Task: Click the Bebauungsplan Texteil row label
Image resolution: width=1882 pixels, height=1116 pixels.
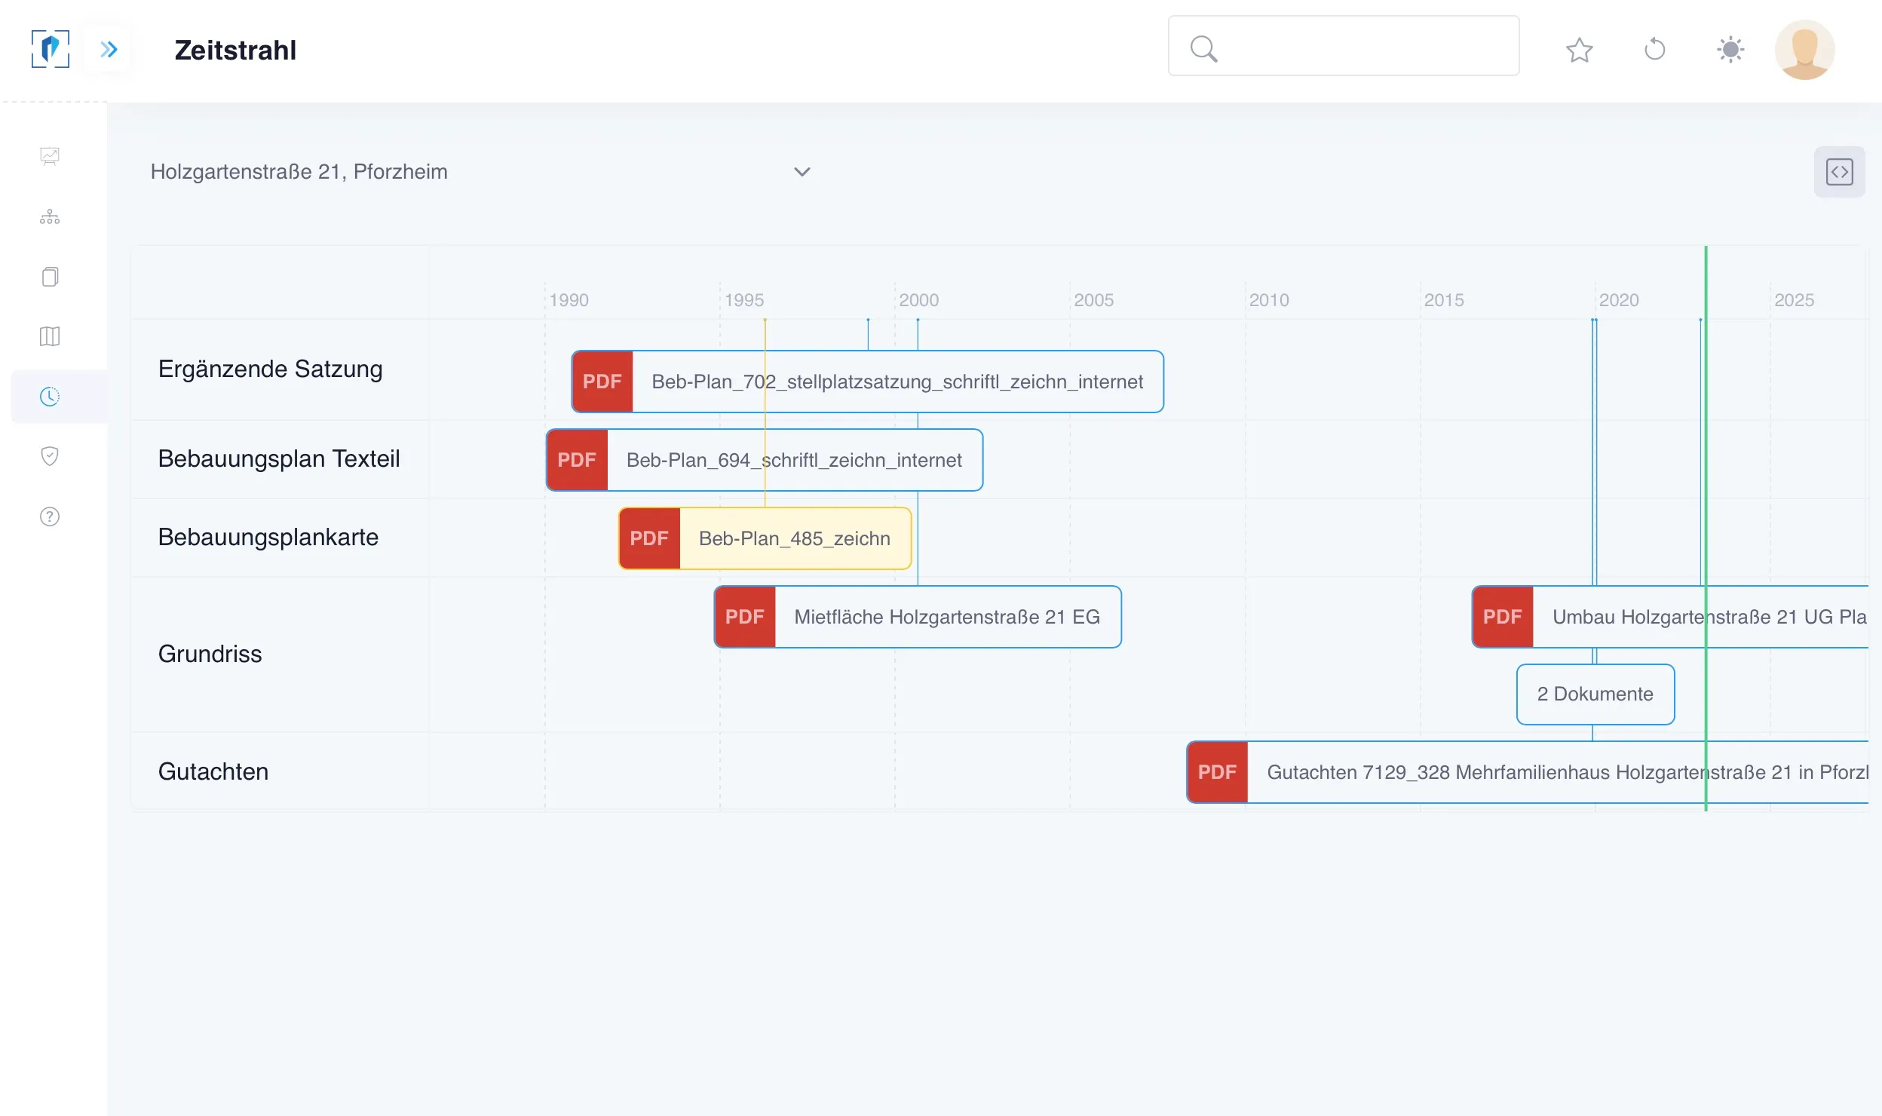Action: 279,458
